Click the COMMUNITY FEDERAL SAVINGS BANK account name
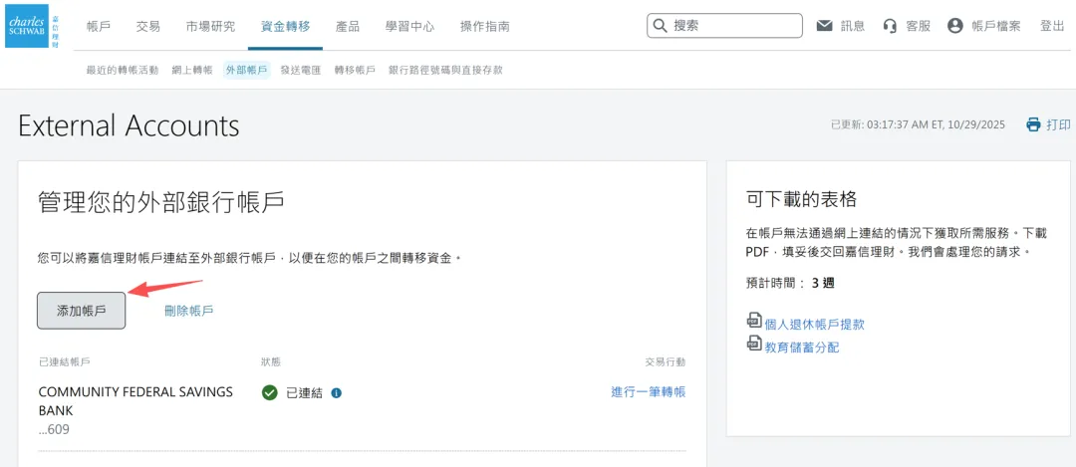Image resolution: width=1076 pixels, height=467 pixels. 135,402
